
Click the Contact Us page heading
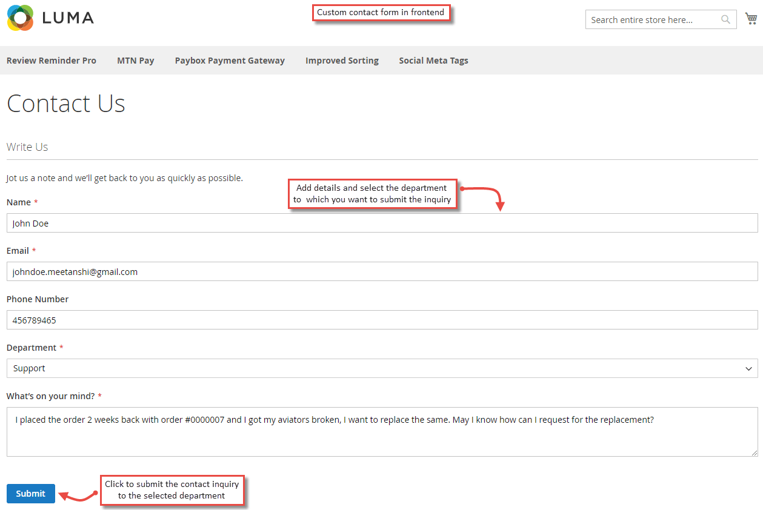point(65,104)
